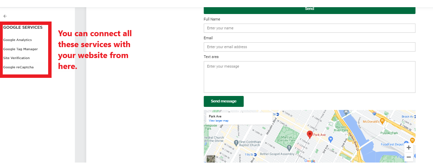Go back using the left arrow icon
This screenshot has width=433, height=168.
tap(5, 16)
